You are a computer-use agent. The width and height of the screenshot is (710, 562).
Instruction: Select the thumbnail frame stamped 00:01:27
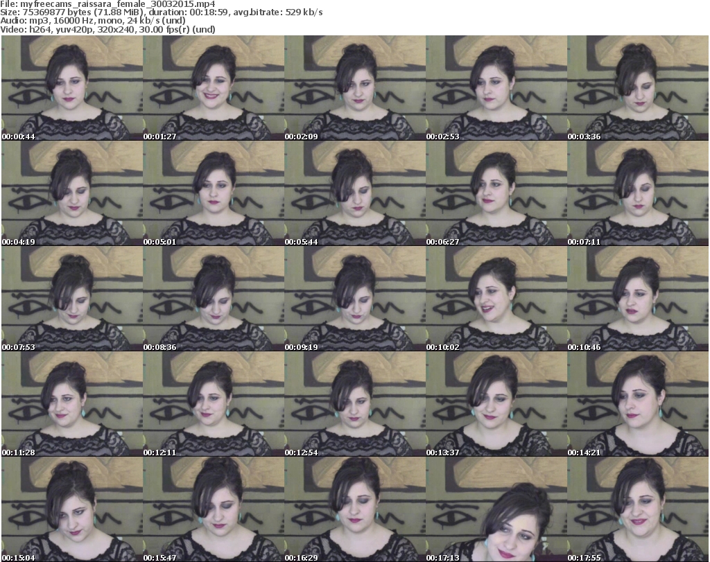click(x=214, y=88)
